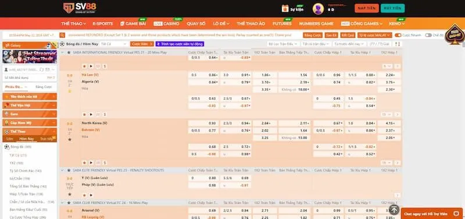Star the SABA International Friendly league
465x219 pixels.
coord(69,52)
